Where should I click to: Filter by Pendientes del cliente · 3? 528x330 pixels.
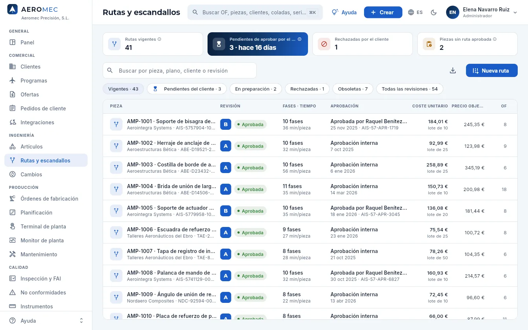[187, 89]
